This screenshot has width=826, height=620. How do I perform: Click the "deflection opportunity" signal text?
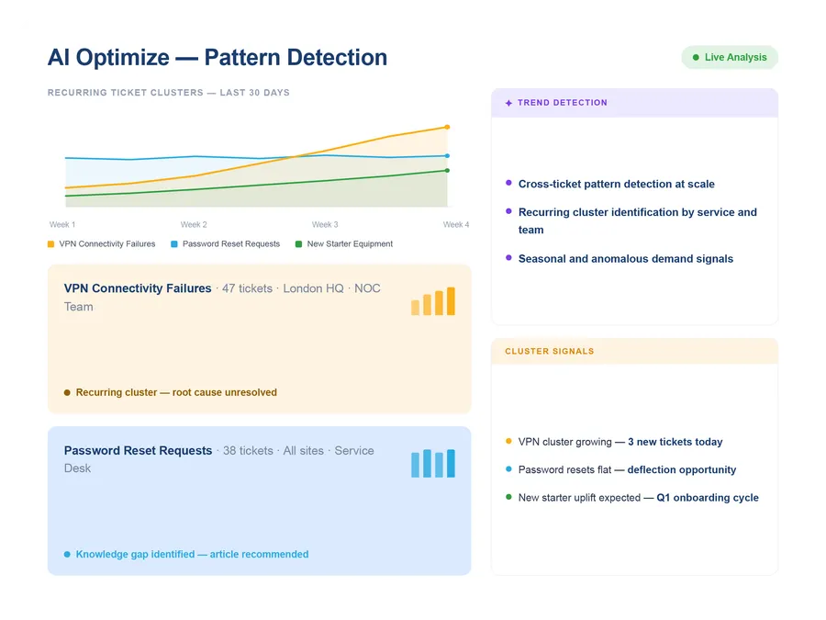pos(682,469)
